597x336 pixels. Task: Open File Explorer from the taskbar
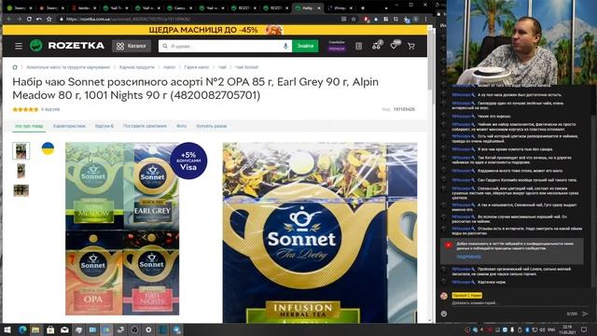(35, 329)
